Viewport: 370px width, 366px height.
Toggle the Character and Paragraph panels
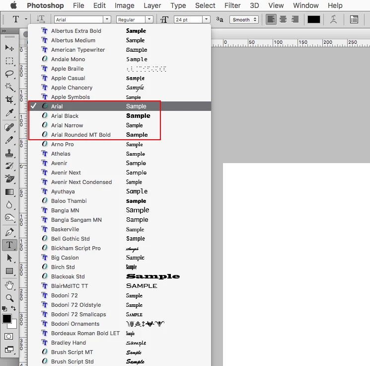354,19
